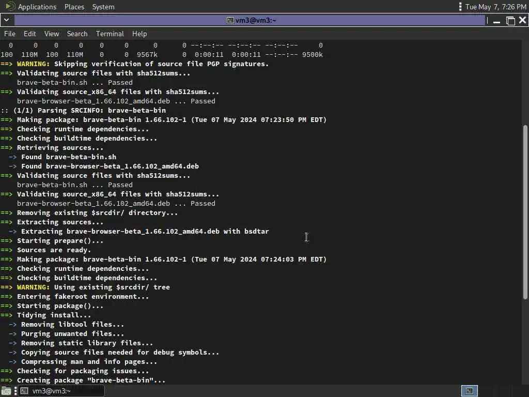Click the 'Retrieving sources...' line

tap(52, 147)
